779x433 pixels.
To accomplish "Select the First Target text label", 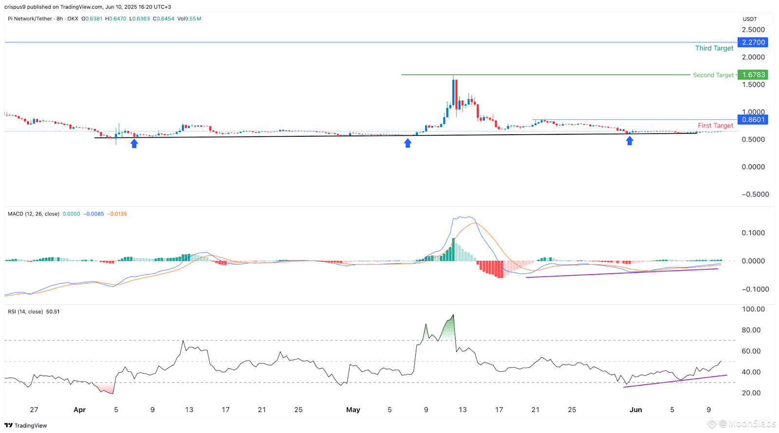I will point(715,126).
